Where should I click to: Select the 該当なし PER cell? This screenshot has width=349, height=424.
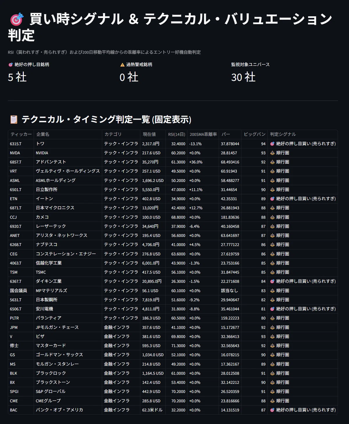point(230,290)
